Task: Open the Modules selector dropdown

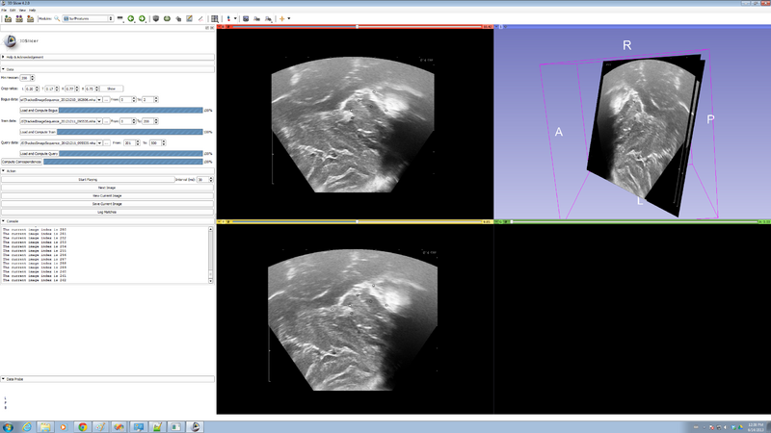Action: 87,18
